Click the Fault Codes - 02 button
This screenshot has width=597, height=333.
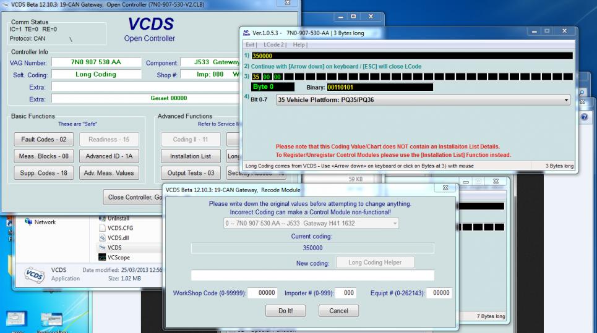[x=43, y=140]
